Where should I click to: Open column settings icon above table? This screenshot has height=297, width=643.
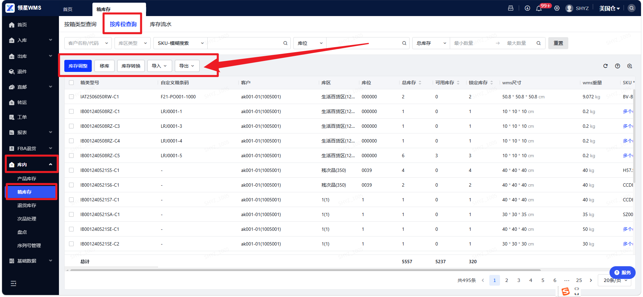pyautogui.click(x=630, y=66)
